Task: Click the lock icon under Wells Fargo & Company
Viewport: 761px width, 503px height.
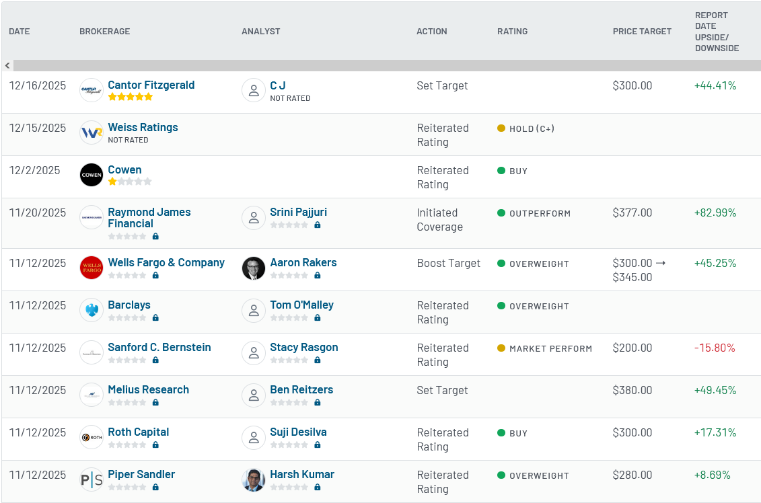Action: pyautogui.click(x=155, y=275)
